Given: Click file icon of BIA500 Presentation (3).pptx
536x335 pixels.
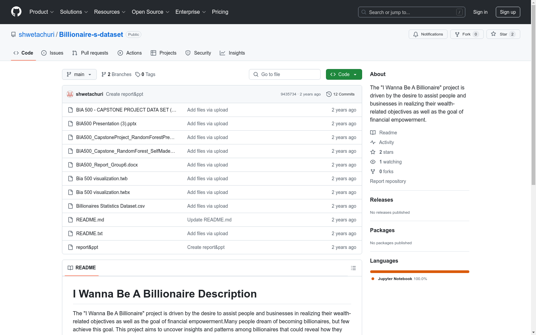Looking at the screenshot, I should pos(70,124).
